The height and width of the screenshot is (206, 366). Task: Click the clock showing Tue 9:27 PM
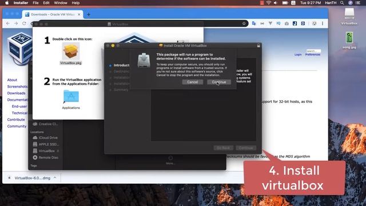(311, 3)
